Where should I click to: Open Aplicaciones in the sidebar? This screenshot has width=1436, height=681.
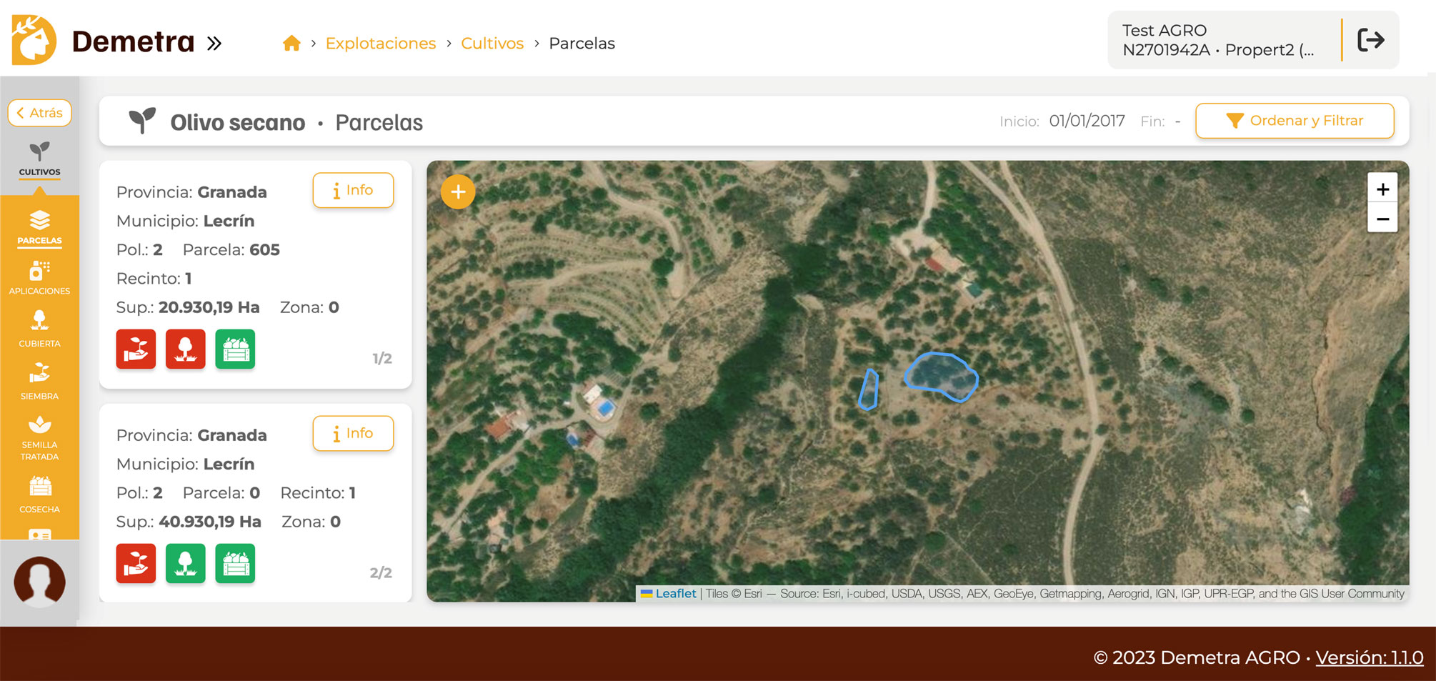40,278
